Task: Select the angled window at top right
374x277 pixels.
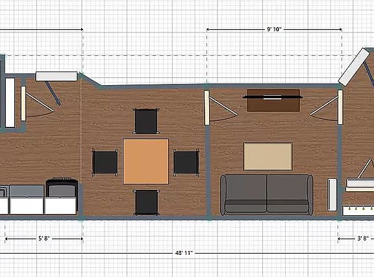Action: (x=354, y=66)
